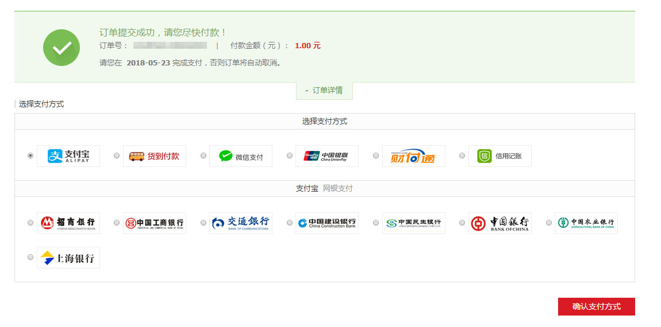Image resolution: width=661 pixels, height=327 pixels.
Task: Click the Agricultural Bank of China logo
Action: tap(586, 223)
